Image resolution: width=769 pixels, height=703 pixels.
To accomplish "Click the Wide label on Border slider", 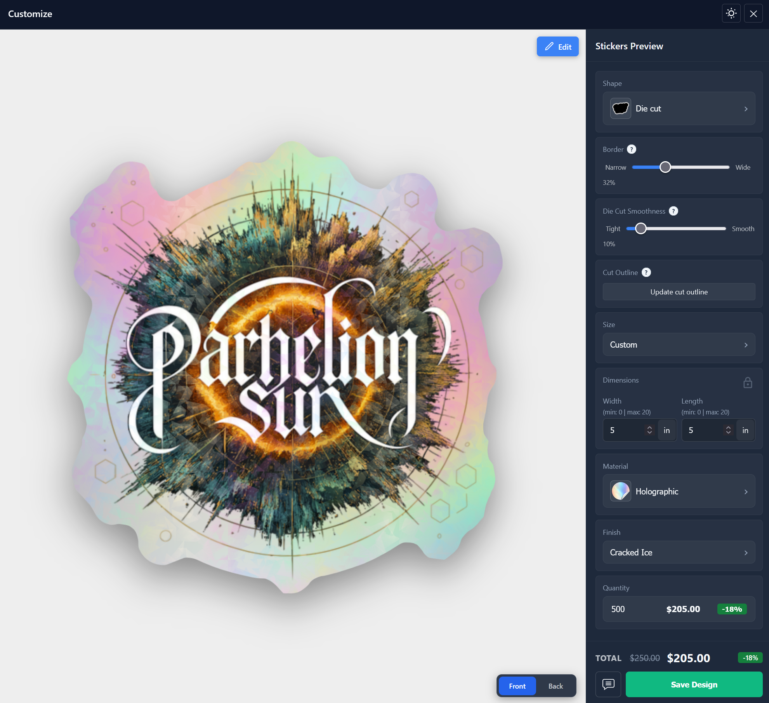I will [x=743, y=167].
